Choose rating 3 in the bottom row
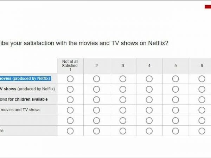The image size is (211, 158). pyautogui.click(x=123, y=131)
